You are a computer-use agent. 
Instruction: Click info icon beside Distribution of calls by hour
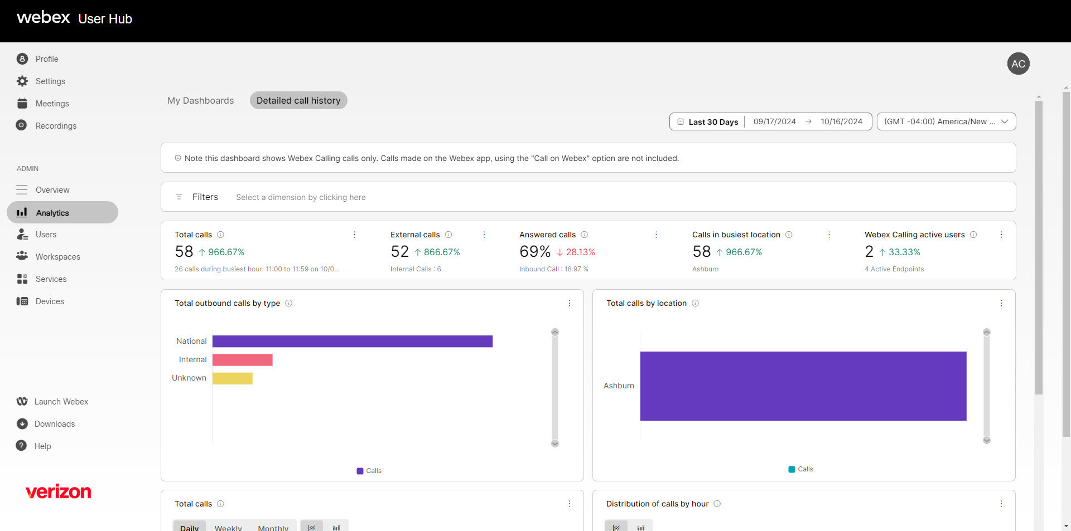pyautogui.click(x=717, y=504)
